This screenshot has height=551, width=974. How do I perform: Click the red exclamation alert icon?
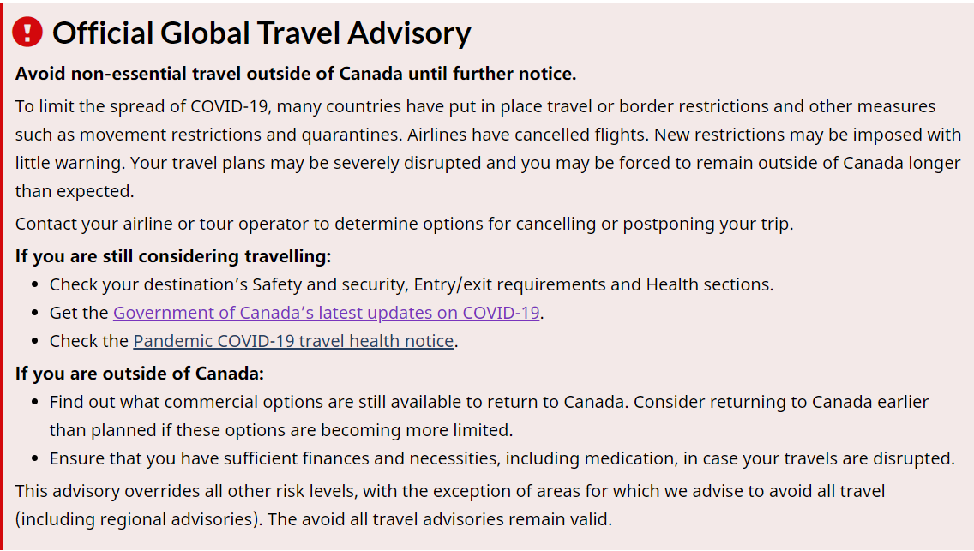click(x=27, y=32)
